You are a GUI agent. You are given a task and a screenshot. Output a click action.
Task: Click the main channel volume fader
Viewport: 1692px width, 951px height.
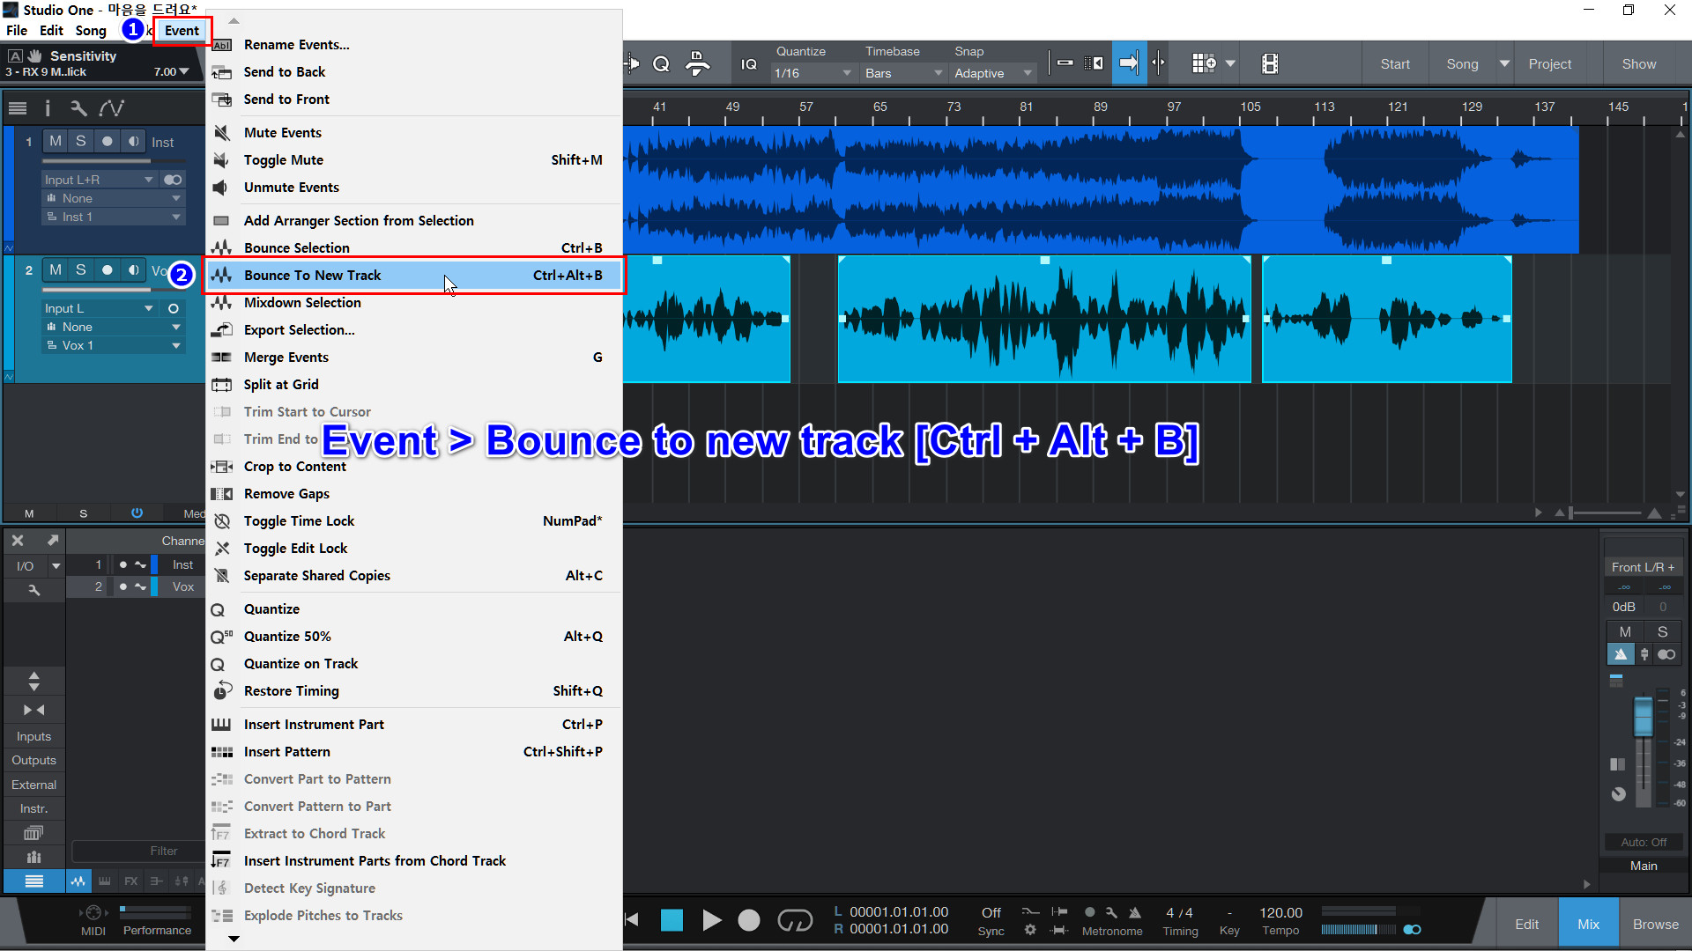(x=1643, y=716)
